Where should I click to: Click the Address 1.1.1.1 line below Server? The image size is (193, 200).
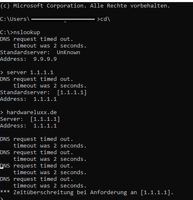point(28,126)
